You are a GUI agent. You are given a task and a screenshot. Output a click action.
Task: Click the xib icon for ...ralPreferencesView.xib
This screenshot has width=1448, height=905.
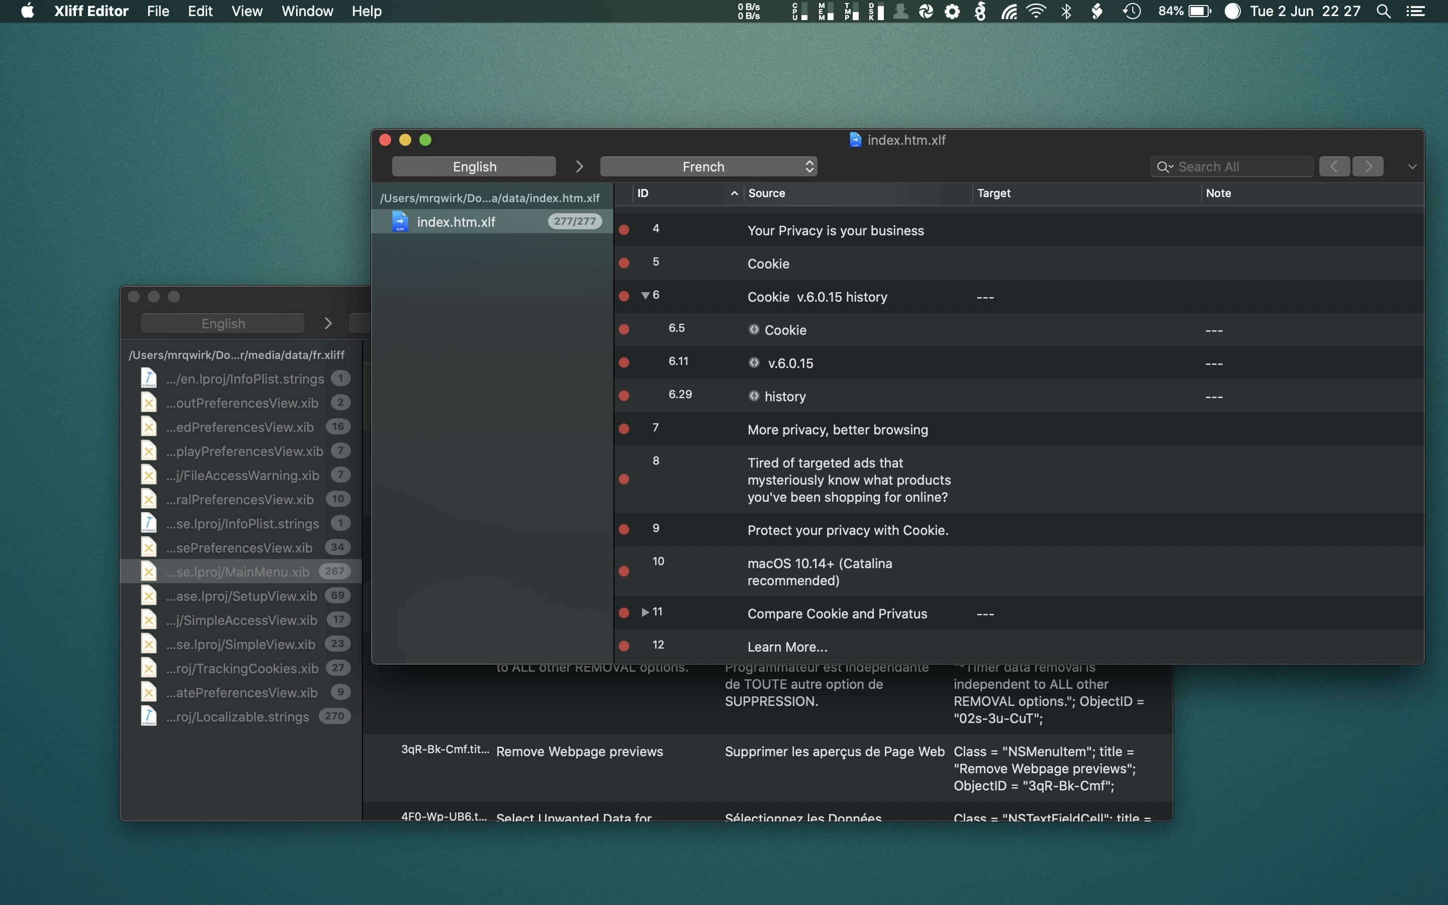coord(148,499)
